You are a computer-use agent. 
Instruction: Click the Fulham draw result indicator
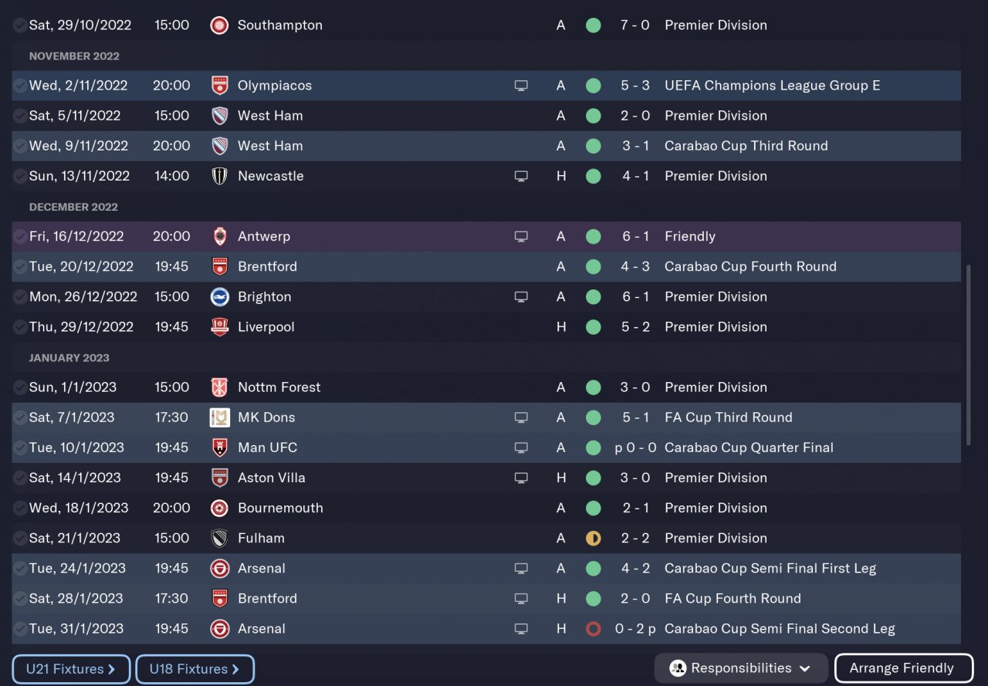[593, 539]
